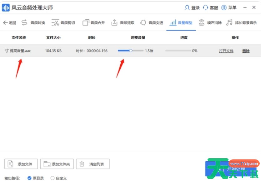The height and width of the screenshot is (181, 261).
Task: Click the login person icon
Action: pyautogui.click(x=187, y=7)
